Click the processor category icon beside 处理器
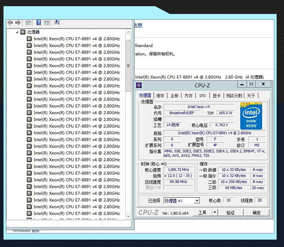This screenshot has width=284, height=247. click(23, 32)
